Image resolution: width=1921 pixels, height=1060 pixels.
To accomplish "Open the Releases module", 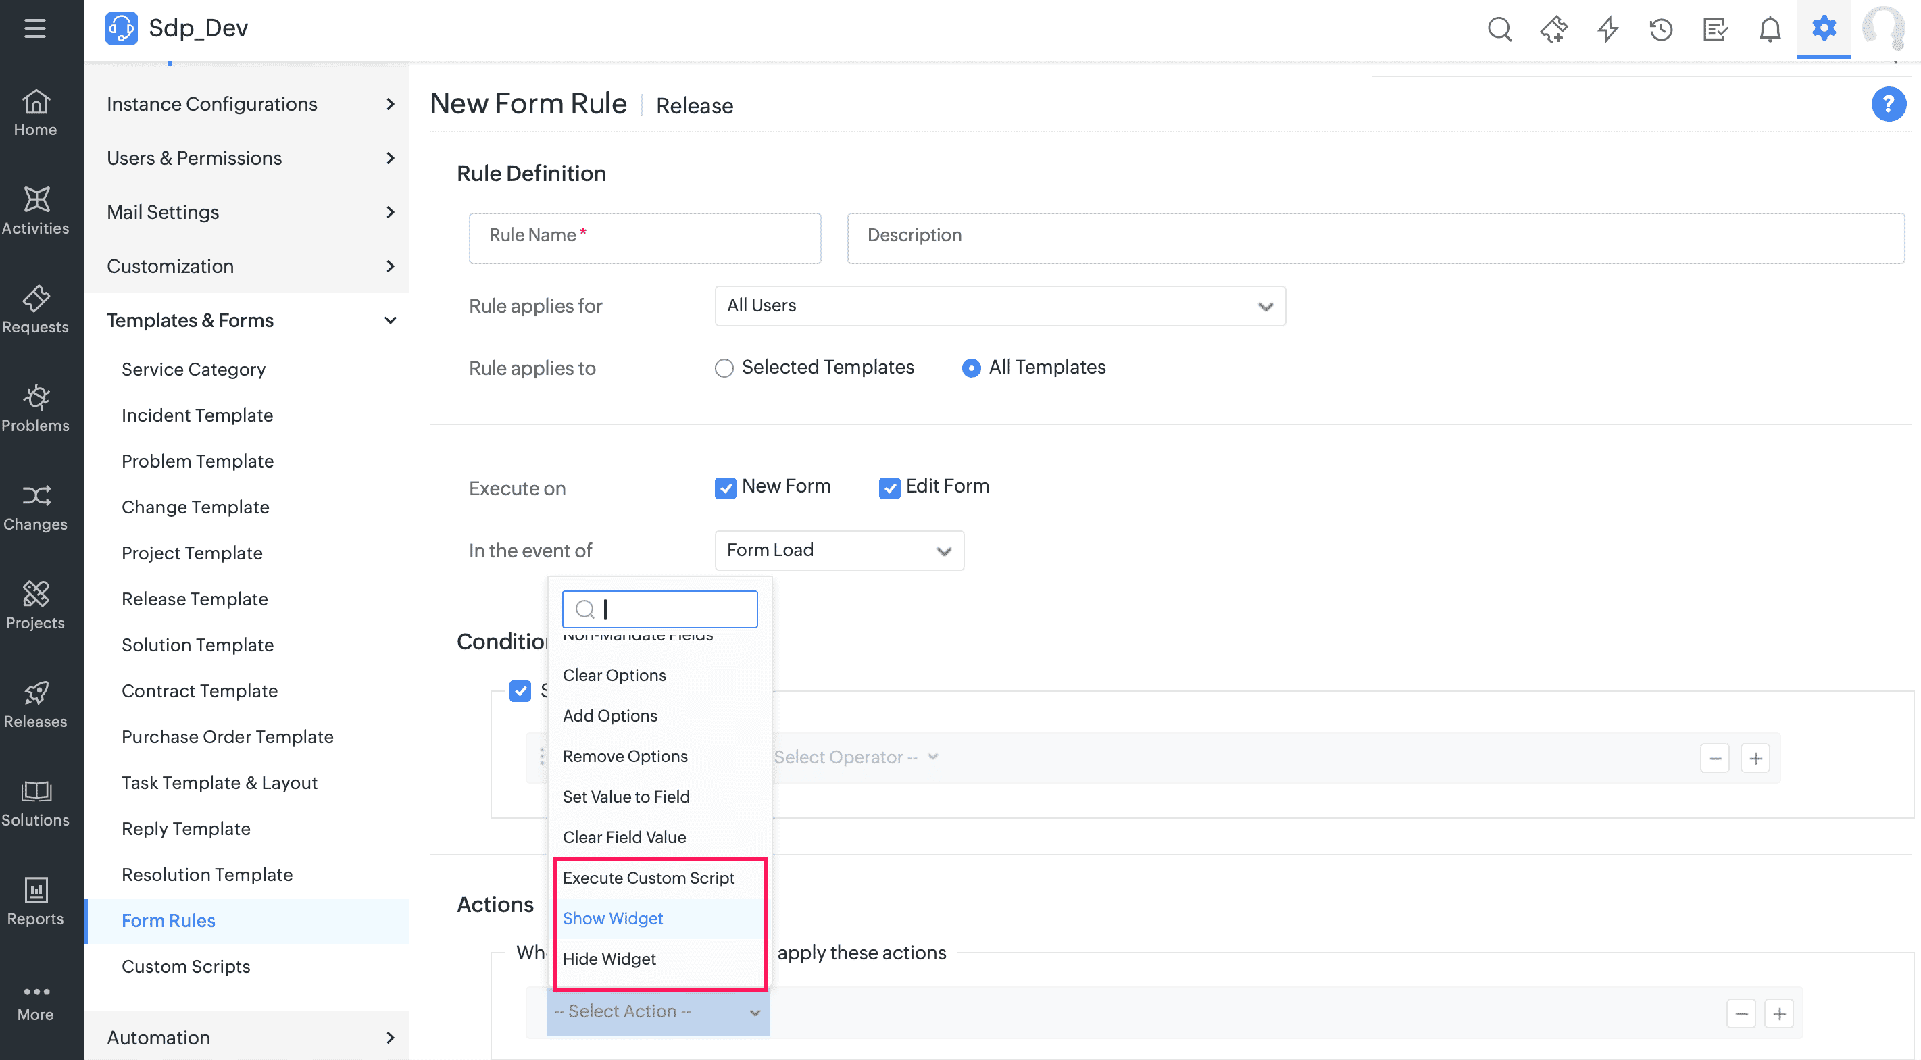I will (35, 705).
